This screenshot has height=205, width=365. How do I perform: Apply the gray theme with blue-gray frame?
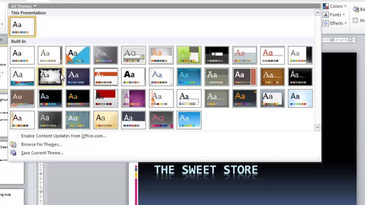click(x=272, y=99)
